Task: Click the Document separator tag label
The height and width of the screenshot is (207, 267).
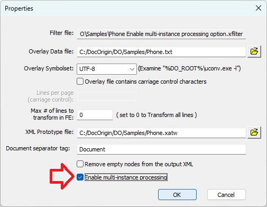Action: tap(38, 148)
